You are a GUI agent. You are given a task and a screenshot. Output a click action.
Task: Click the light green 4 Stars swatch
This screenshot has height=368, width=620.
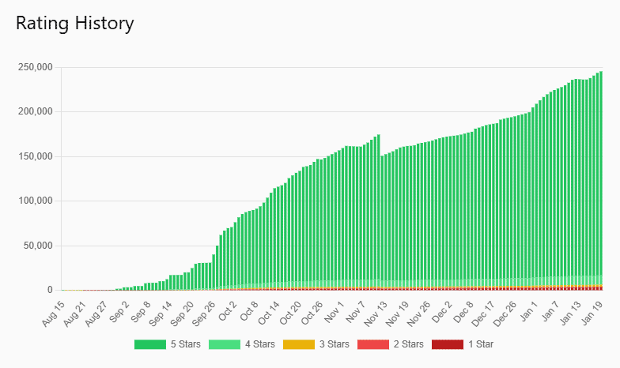pos(225,344)
